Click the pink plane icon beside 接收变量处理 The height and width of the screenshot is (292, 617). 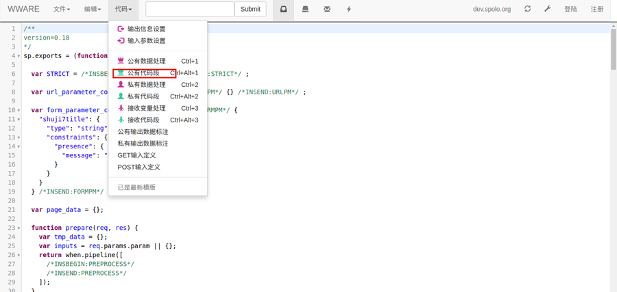tap(121, 108)
